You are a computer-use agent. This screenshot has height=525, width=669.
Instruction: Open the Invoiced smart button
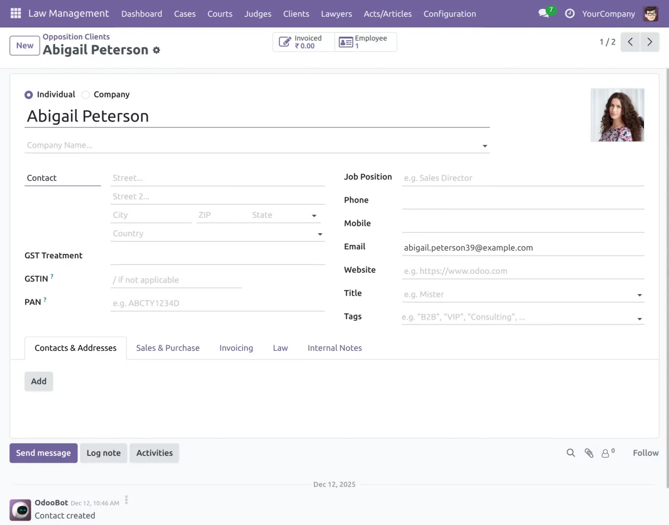[x=302, y=41]
